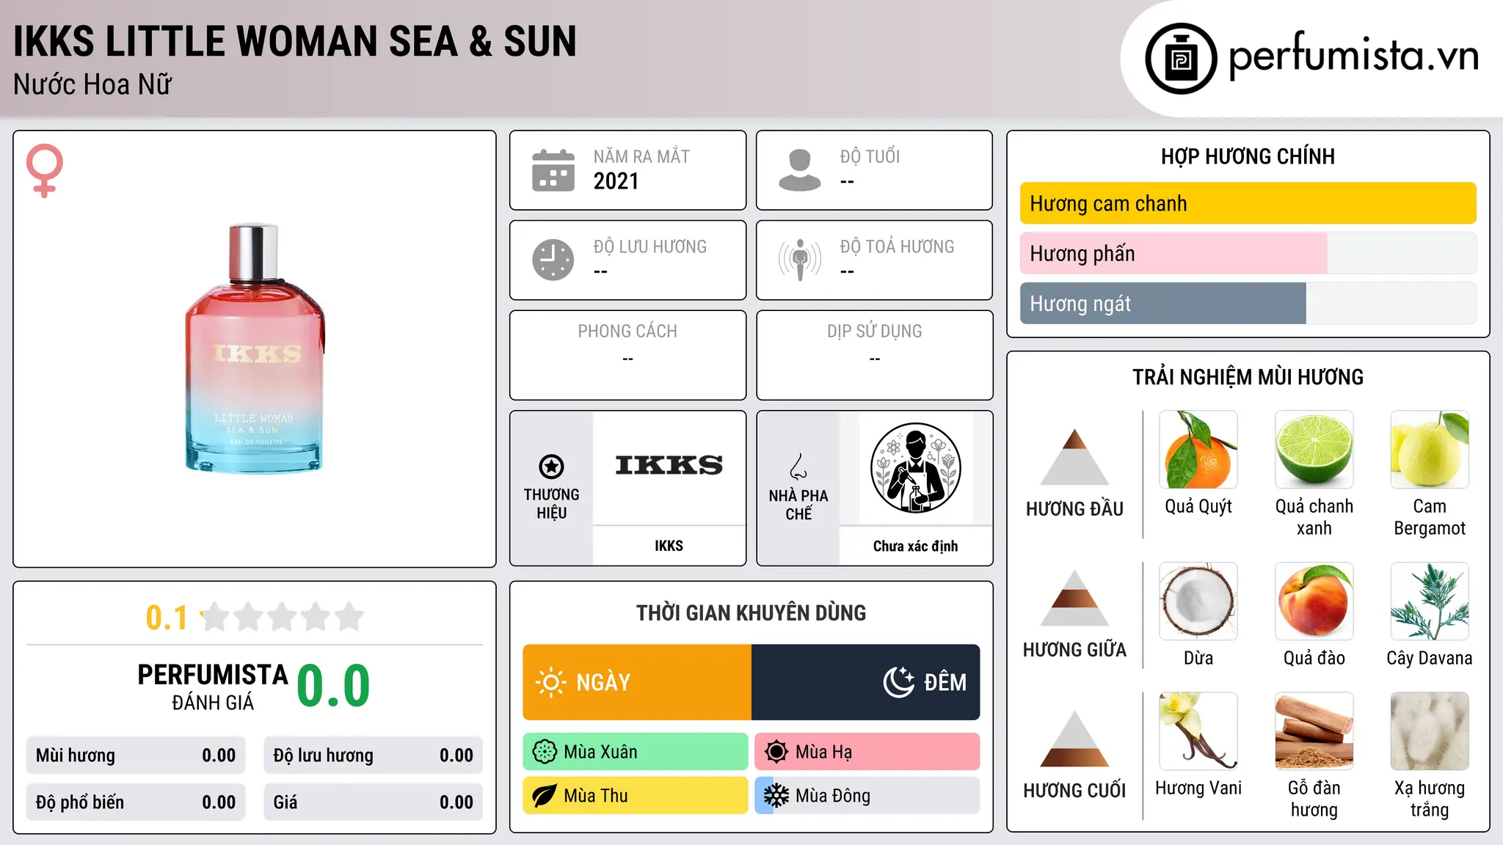The image size is (1503, 845).
Task: Click the snowflake icon for Mùa Đông
Action: point(776,796)
